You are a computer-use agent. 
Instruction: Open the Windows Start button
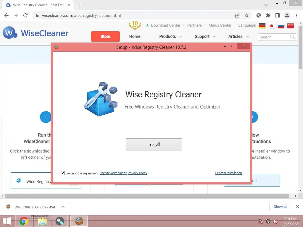click(x=7, y=221)
